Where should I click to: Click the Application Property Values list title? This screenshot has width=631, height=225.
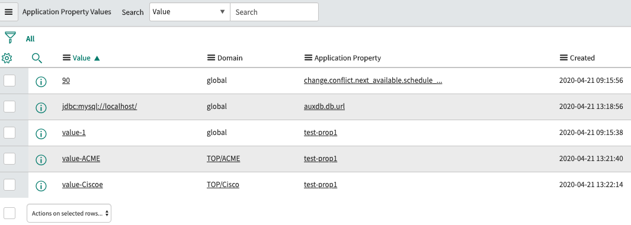pyautogui.click(x=67, y=12)
